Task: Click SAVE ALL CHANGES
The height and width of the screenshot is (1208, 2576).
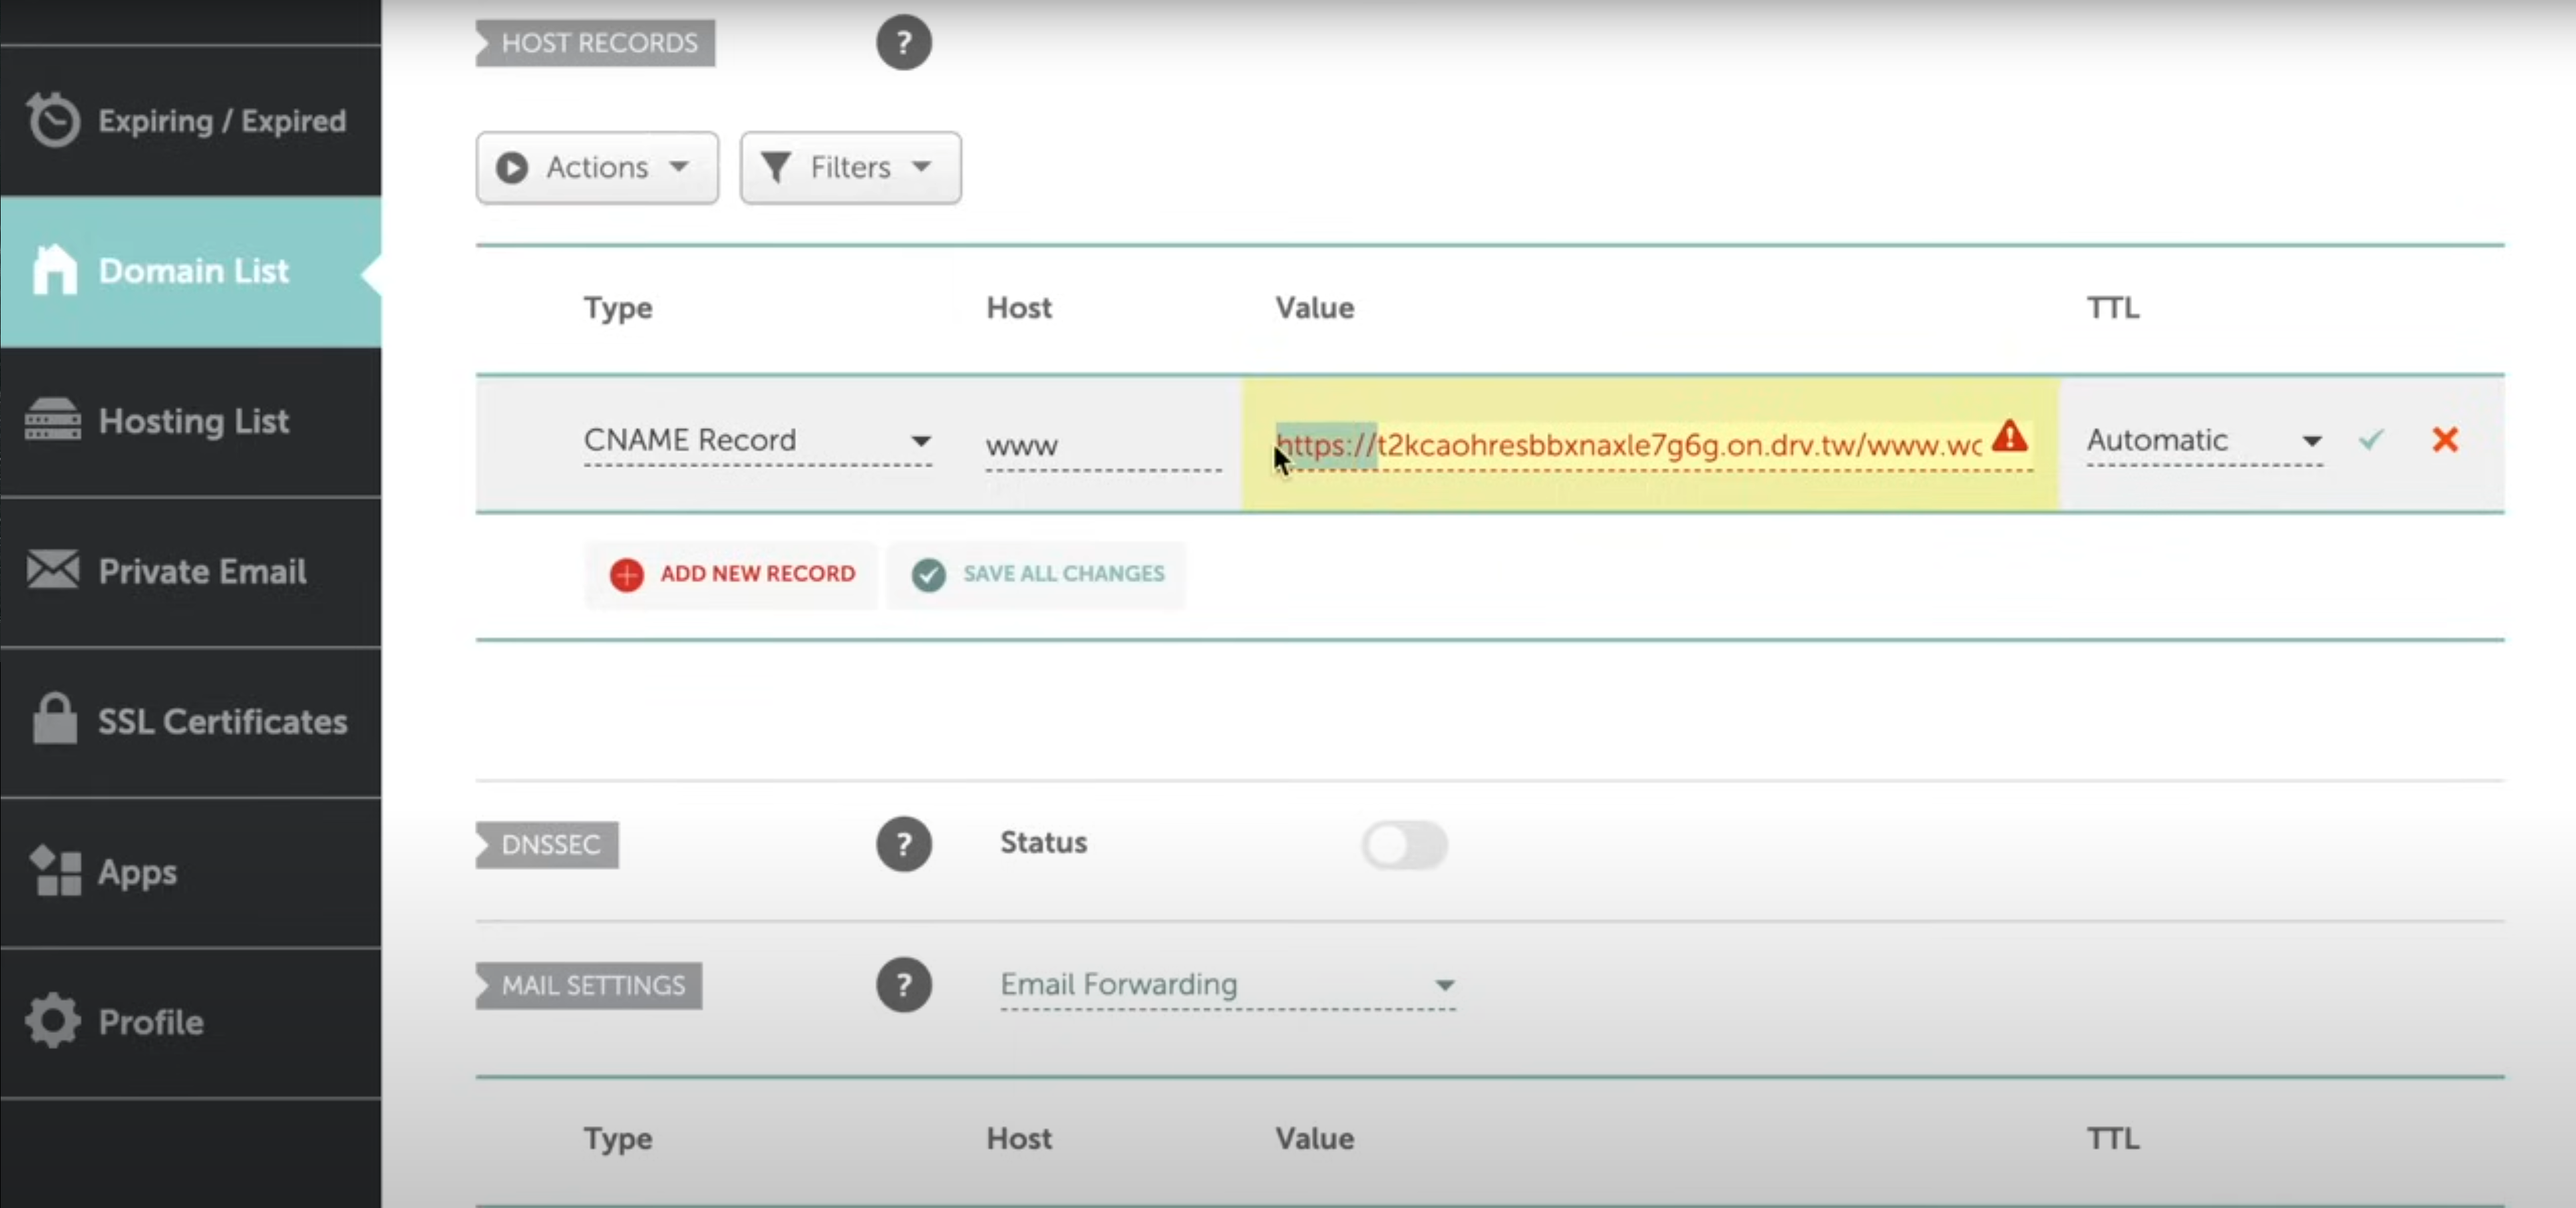Action: pos(1036,574)
